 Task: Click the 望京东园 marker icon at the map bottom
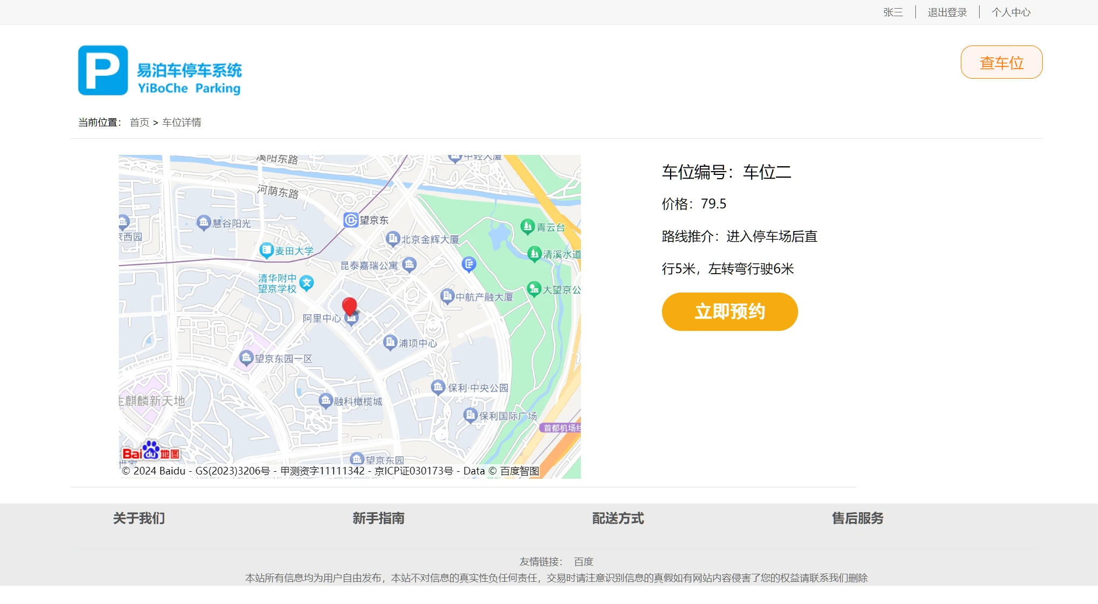pos(357,459)
